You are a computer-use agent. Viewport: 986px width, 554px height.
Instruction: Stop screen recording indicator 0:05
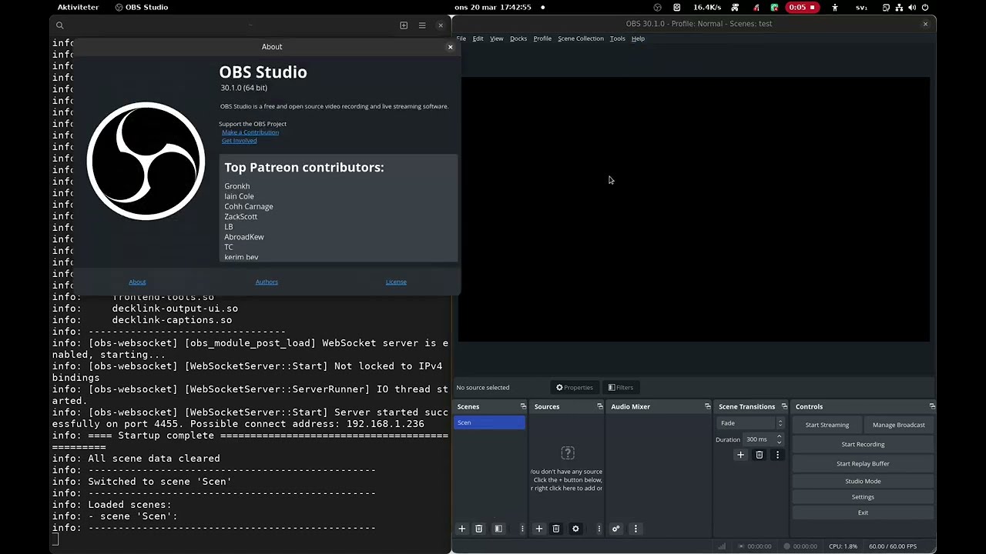(802, 8)
